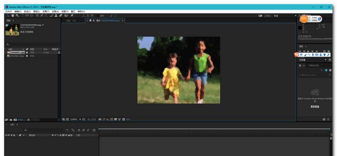
Task: Select the Selection arrow tool
Action: tap(8, 16)
